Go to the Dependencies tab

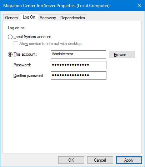(72, 18)
